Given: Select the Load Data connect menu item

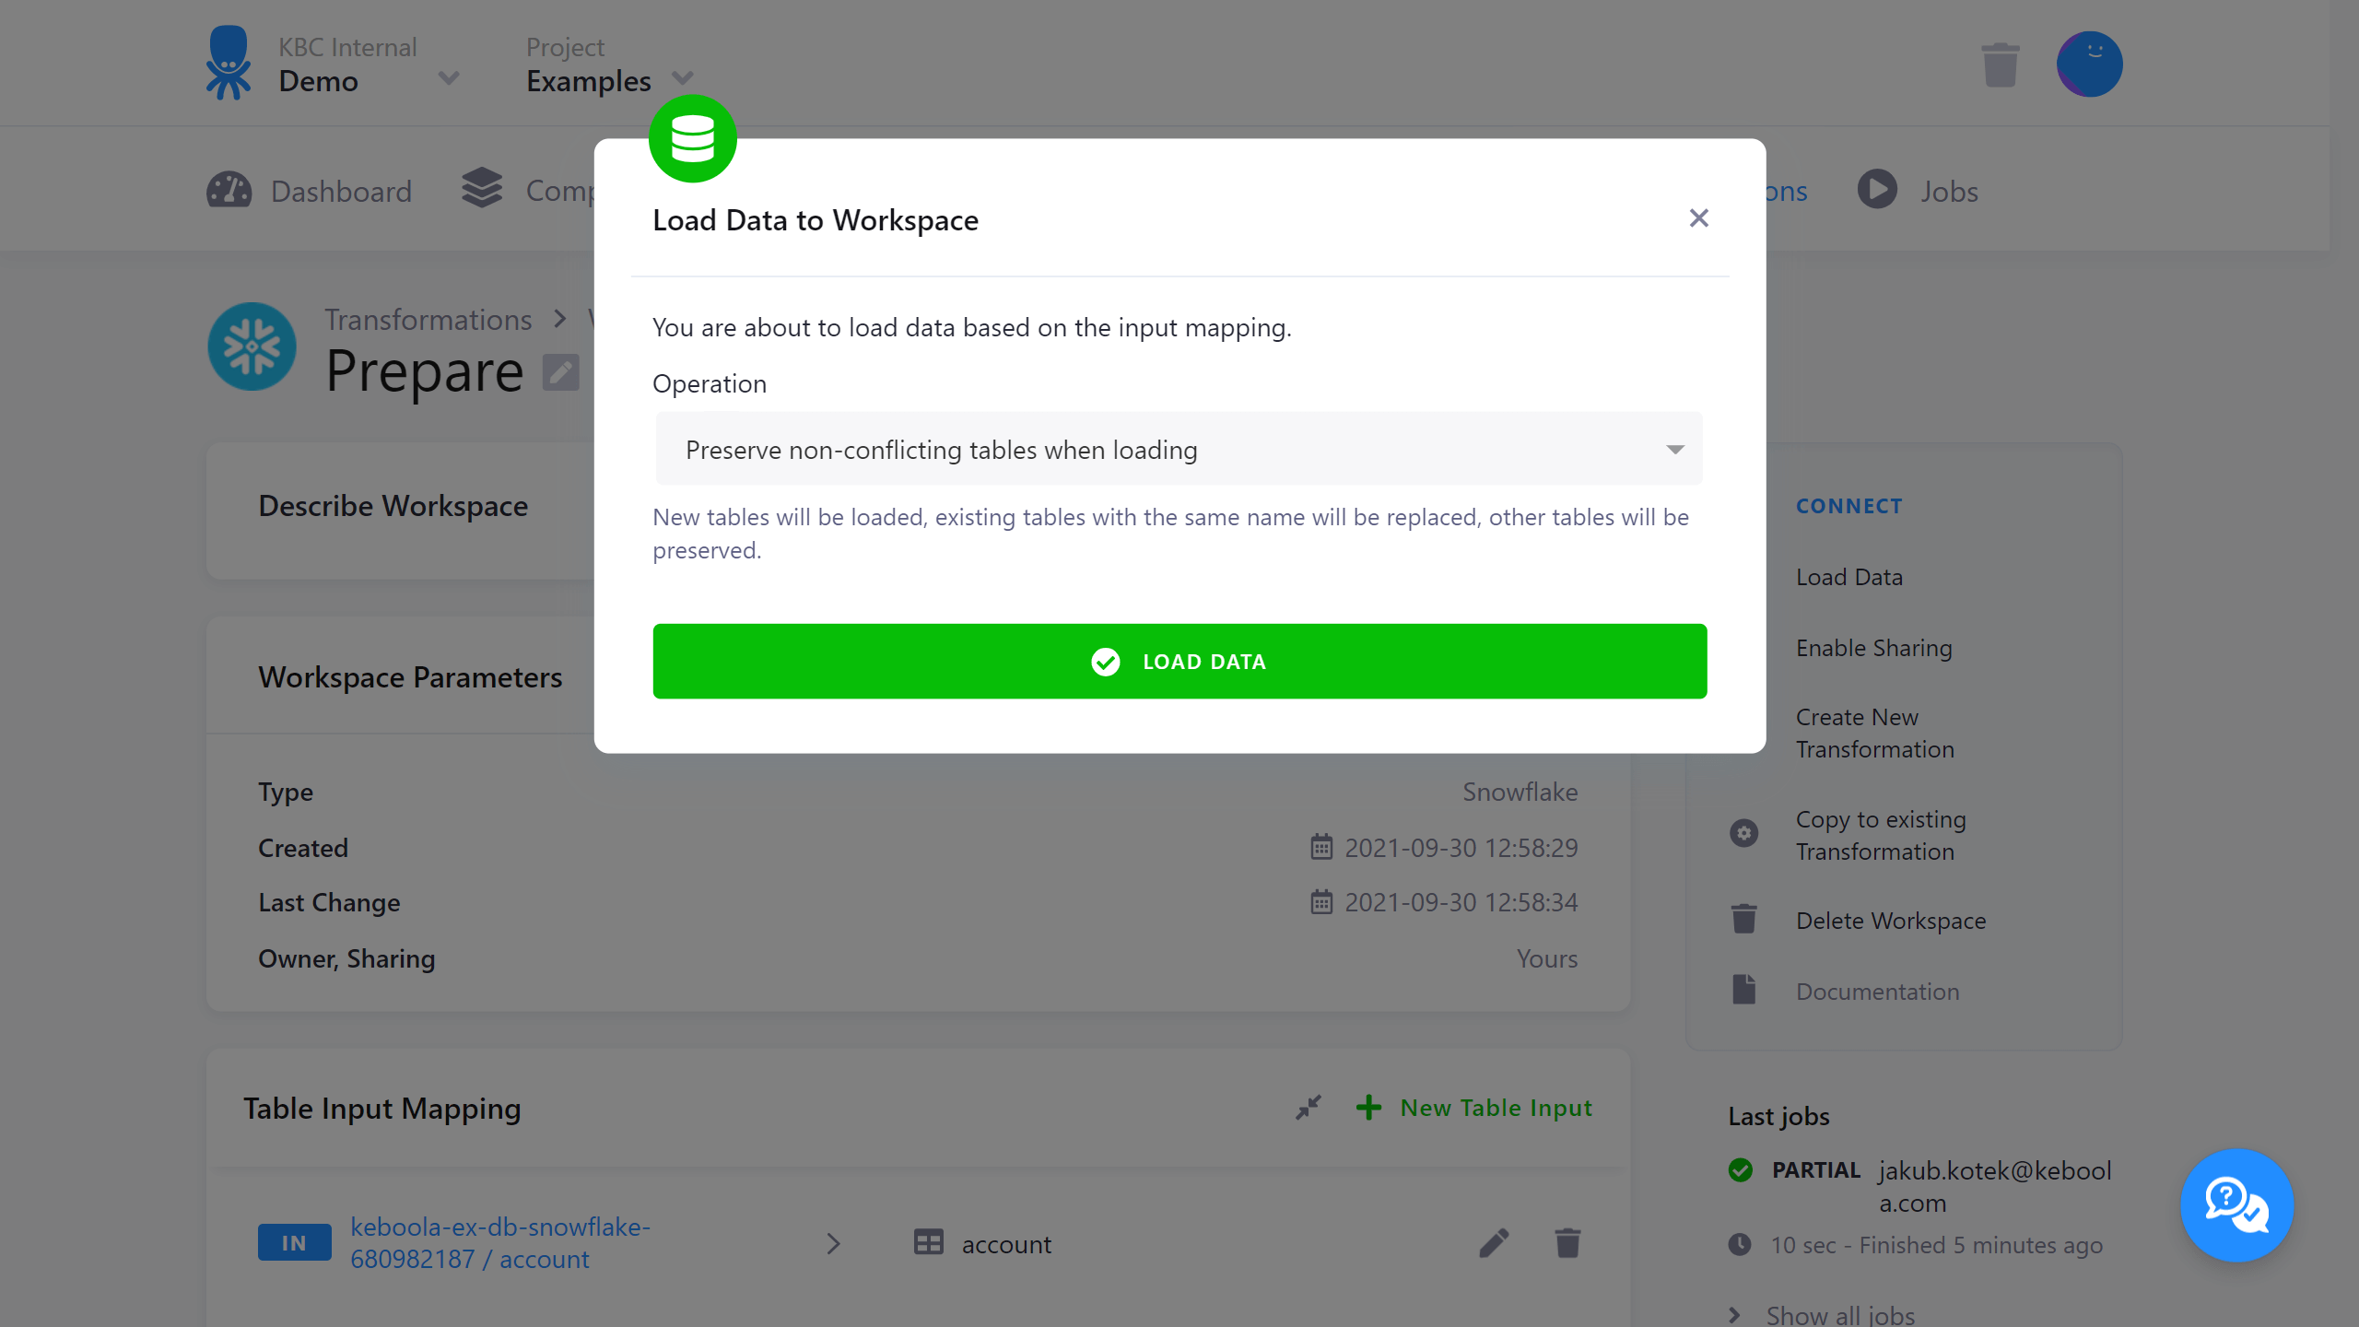Looking at the screenshot, I should 1848,577.
